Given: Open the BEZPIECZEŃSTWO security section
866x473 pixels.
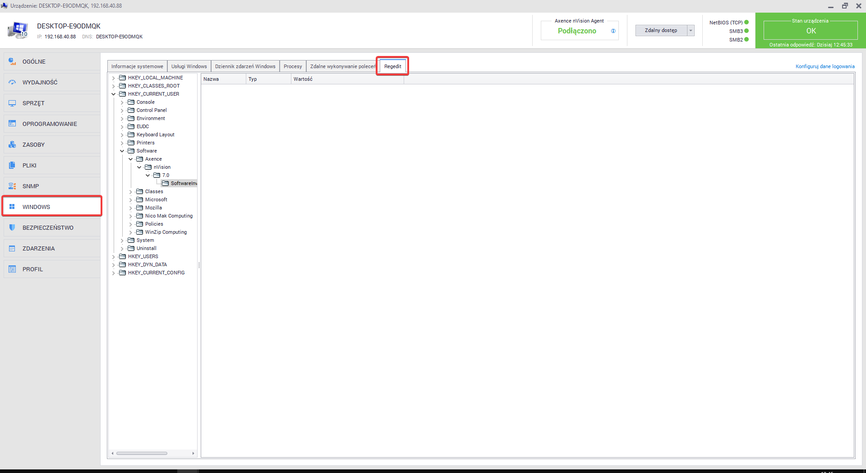Looking at the screenshot, I should [x=52, y=228].
